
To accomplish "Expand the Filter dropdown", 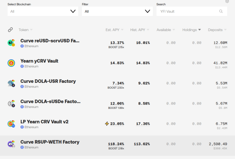I will click(x=117, y=11).
